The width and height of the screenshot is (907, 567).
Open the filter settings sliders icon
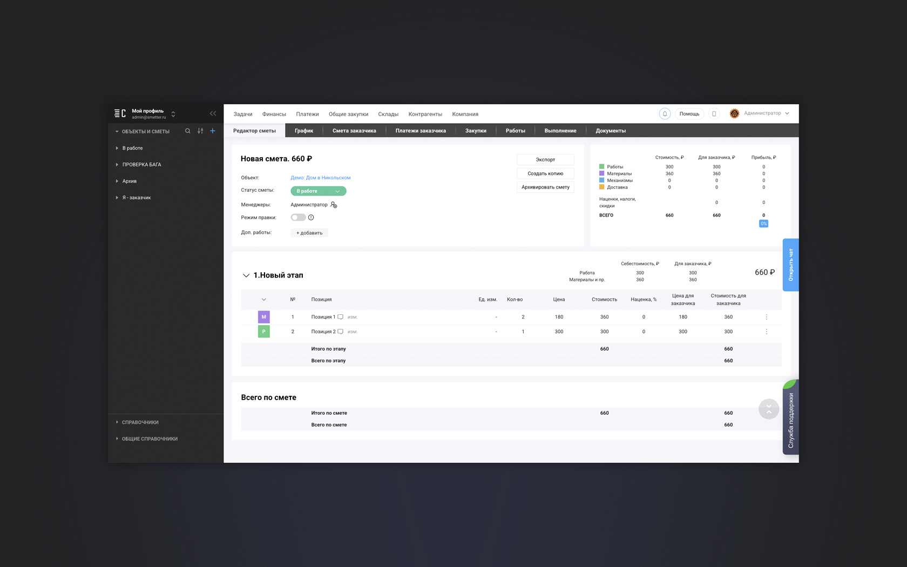tap(200, 131)
